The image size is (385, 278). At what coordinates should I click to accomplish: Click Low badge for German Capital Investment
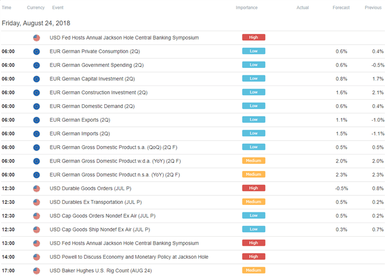tap(254, 79)
